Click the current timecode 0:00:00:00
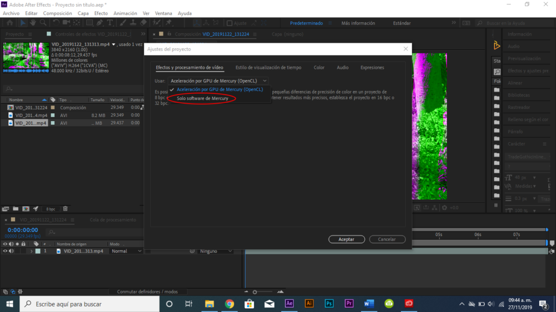 23,230
